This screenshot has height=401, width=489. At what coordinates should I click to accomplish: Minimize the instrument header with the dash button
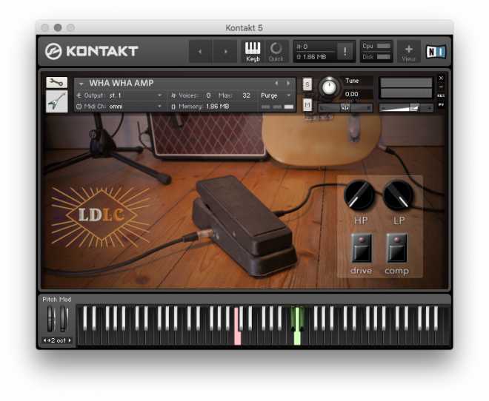coord(442,87)
